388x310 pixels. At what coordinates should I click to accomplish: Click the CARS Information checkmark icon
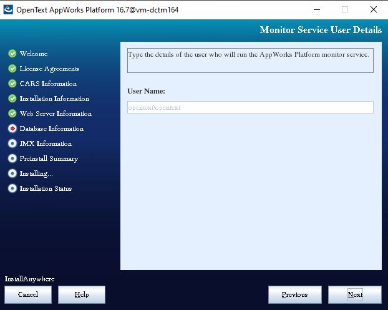(x=12, y=84)
